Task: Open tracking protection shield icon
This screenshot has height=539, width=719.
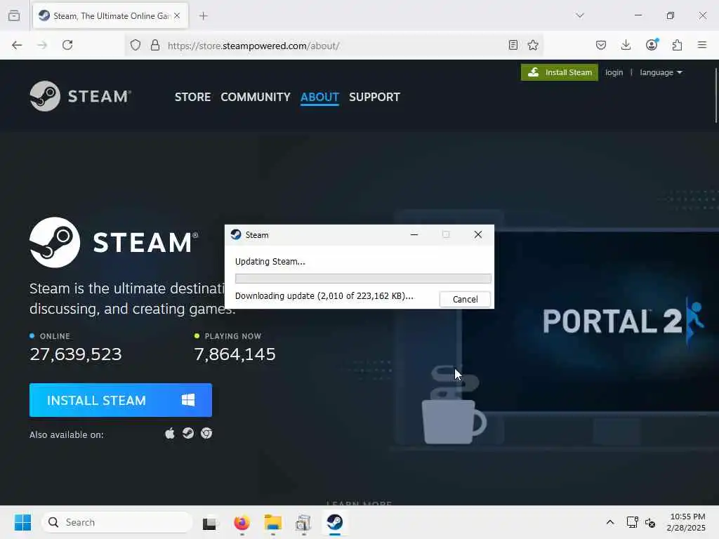Action: coord(136,45)
